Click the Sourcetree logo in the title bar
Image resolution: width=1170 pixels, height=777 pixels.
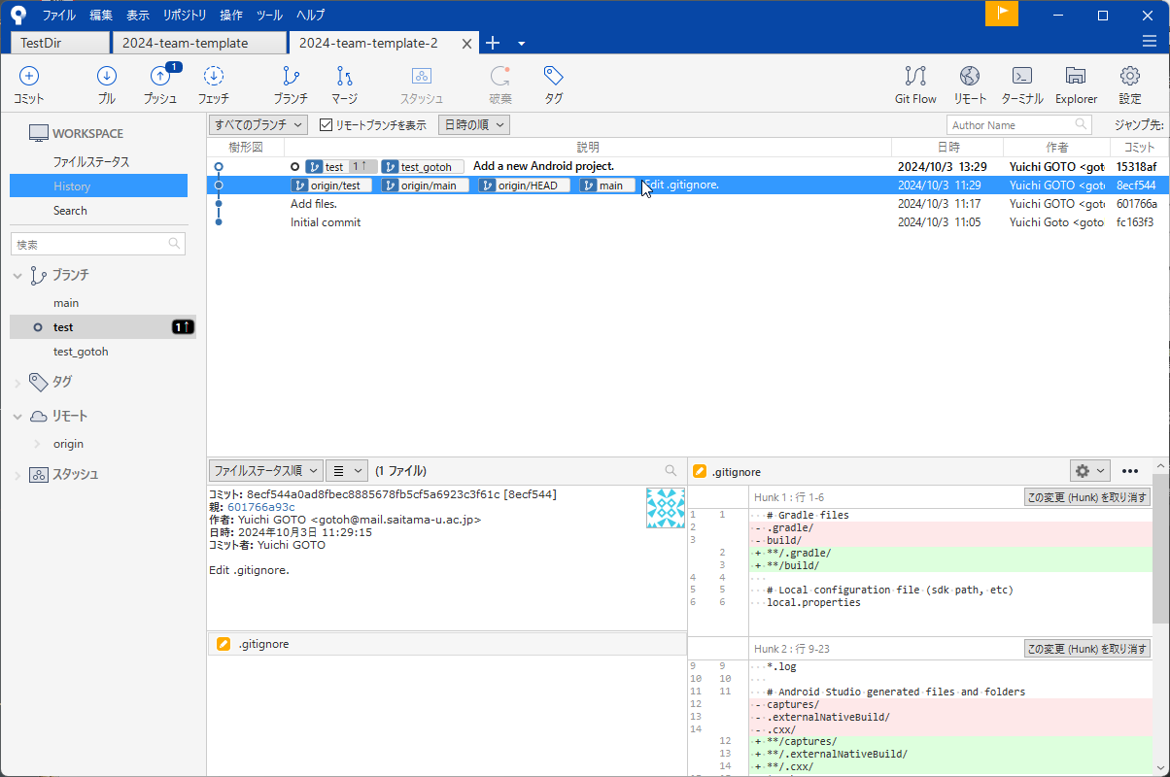18,15
